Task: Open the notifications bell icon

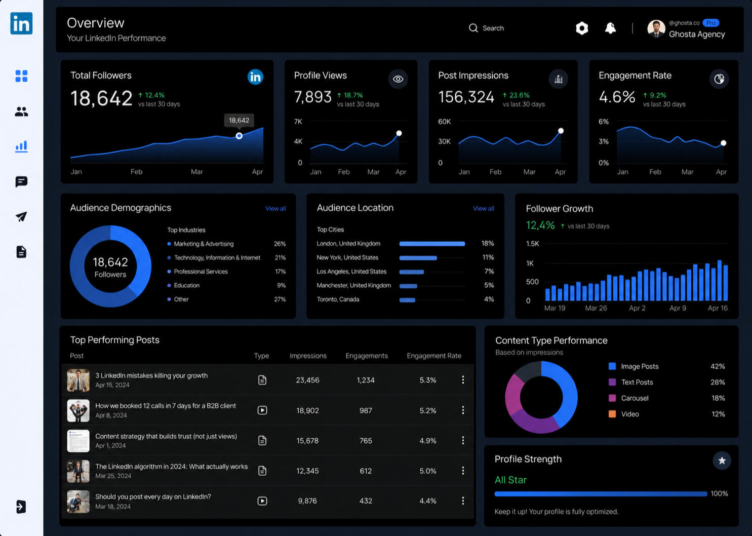Action: 610,28
